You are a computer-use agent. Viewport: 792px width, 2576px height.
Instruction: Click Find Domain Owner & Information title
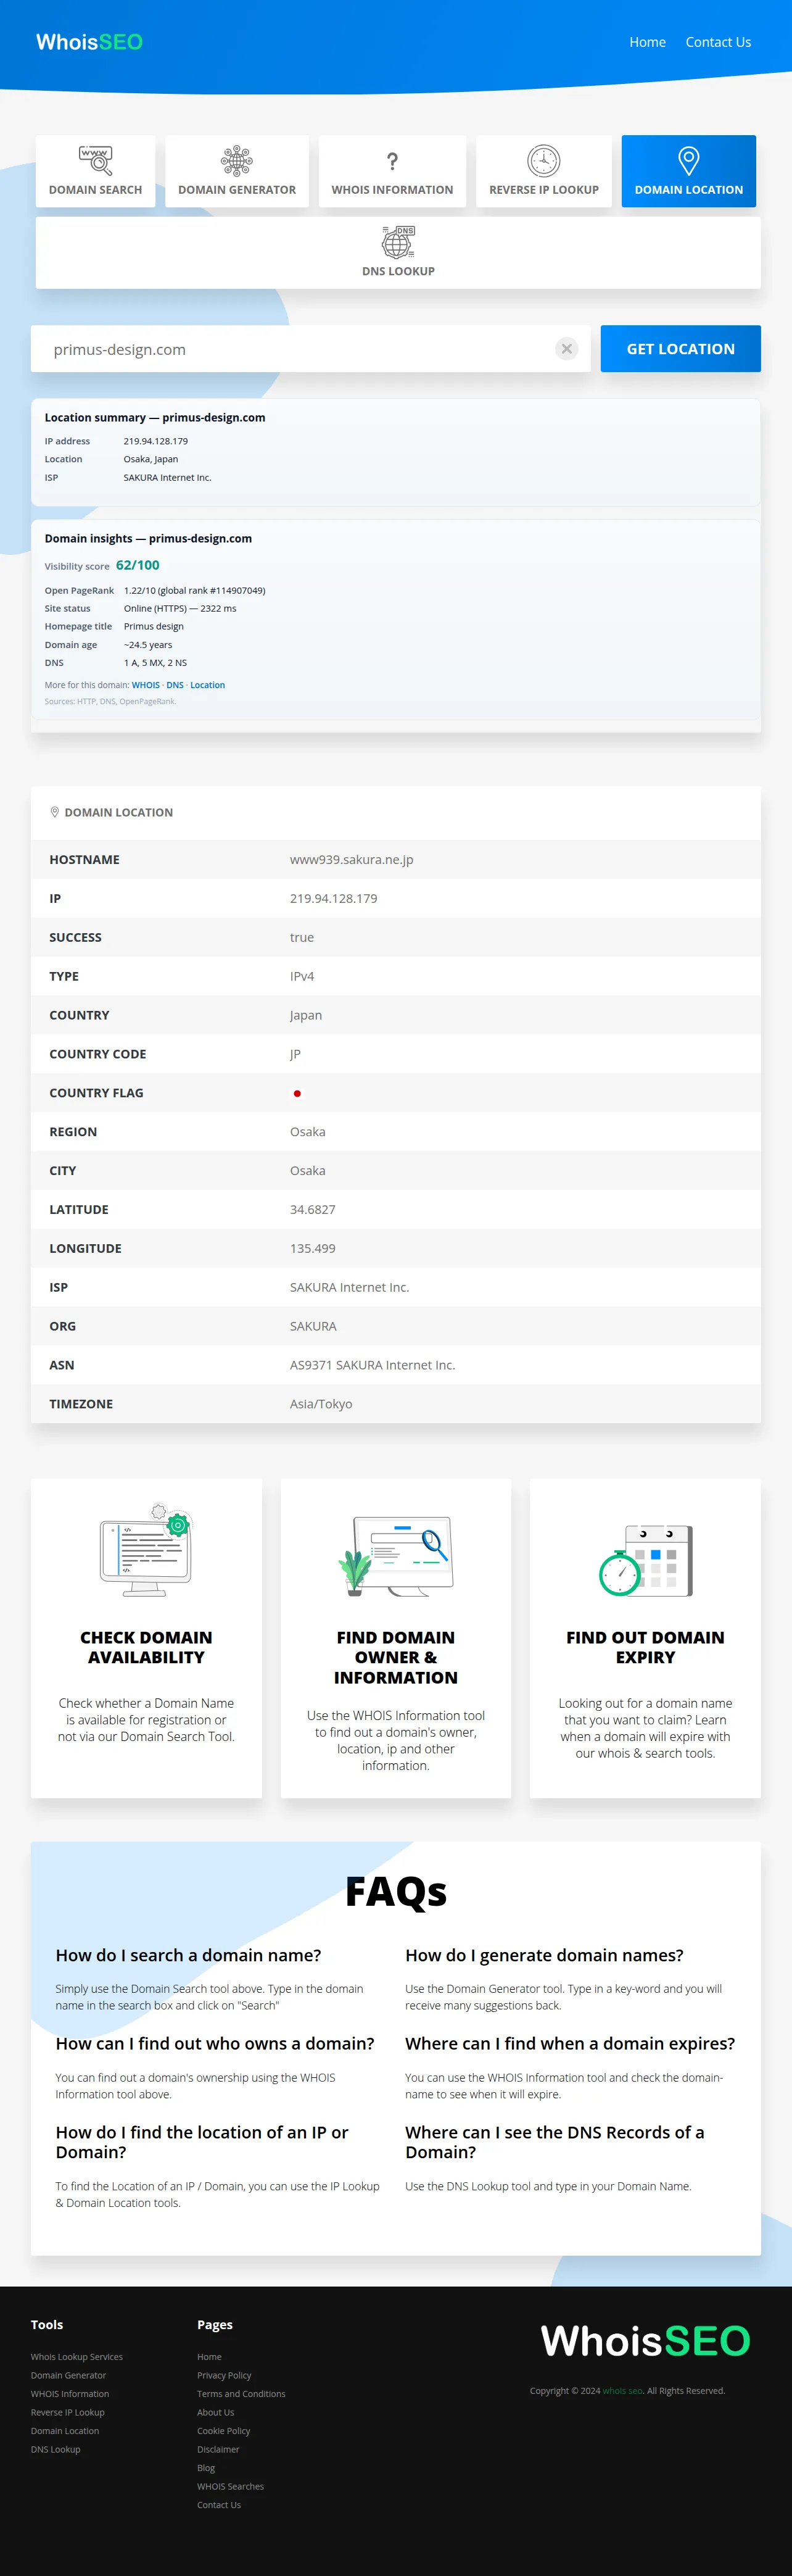pos(396,1657)
